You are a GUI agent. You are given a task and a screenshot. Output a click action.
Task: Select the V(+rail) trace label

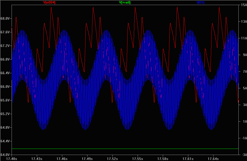pyautogui.click(x=125, y=2)
